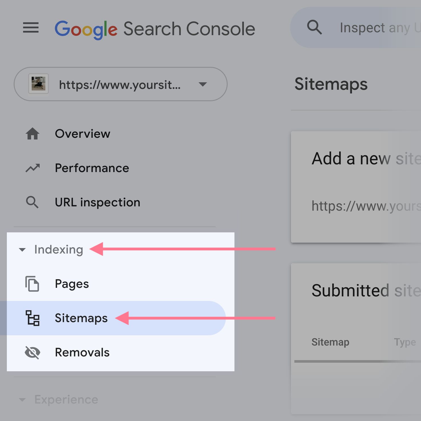Open the property selector dropdown arrow

click(203, 84)
